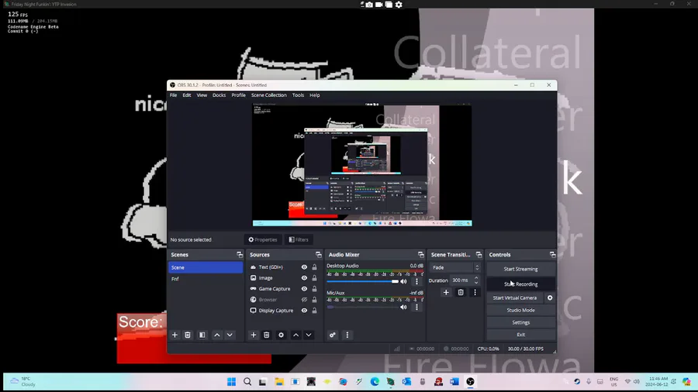Open Desktop Audio three-dot options
This screenshot has width=698, height=392.
[416, 281]
